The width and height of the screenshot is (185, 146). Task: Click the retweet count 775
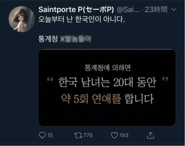(x=88, y=135)
